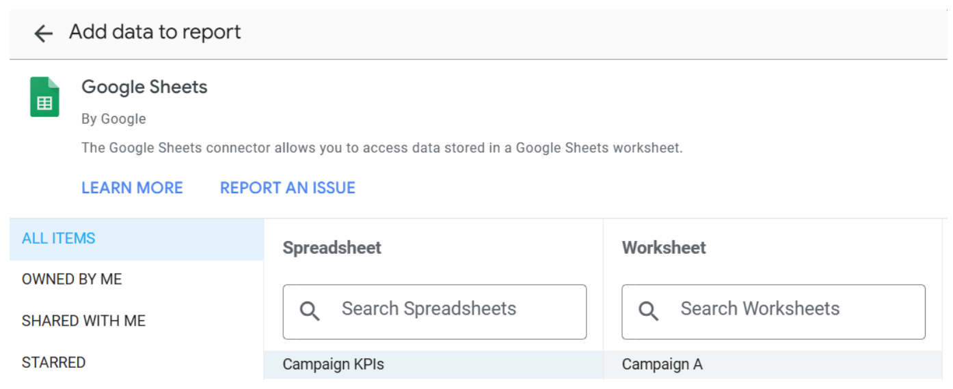Click the Google Sheets connector description text

[381, 147]
